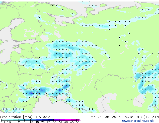This screenshot has width=159, height=123.
Task: Click the legend label '50'
Action: (x=77, y=122)
